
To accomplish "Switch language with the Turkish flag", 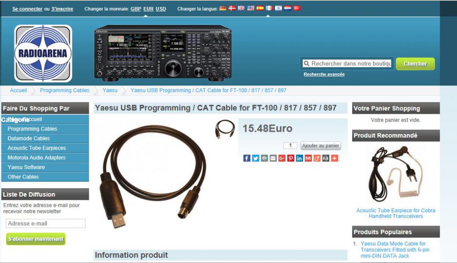I will (297, 8).
